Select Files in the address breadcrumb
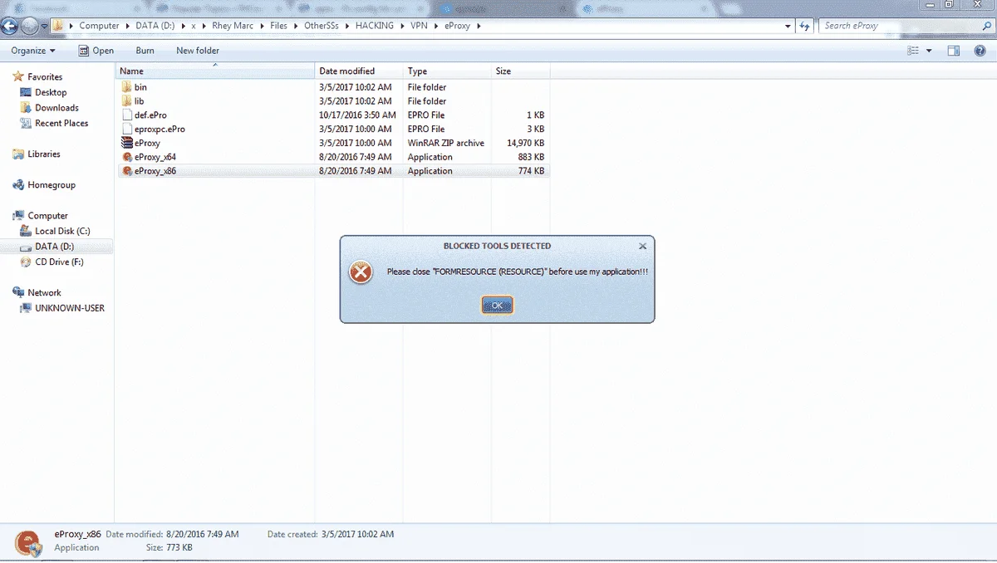 coord(278,26)
